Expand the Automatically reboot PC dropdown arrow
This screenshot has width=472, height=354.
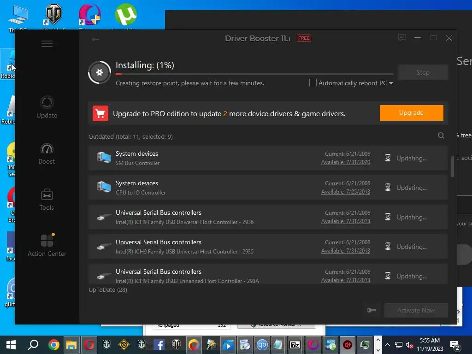391,83
